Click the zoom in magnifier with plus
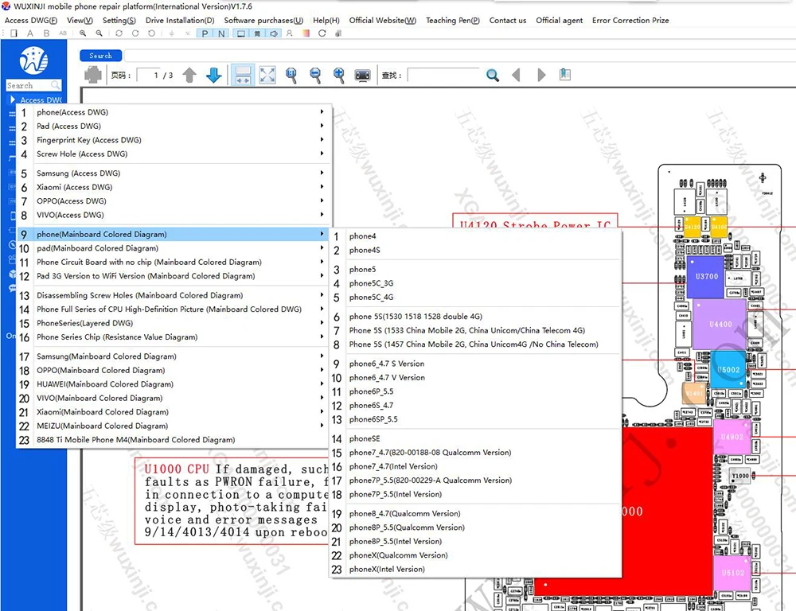 tap(338, 75)
